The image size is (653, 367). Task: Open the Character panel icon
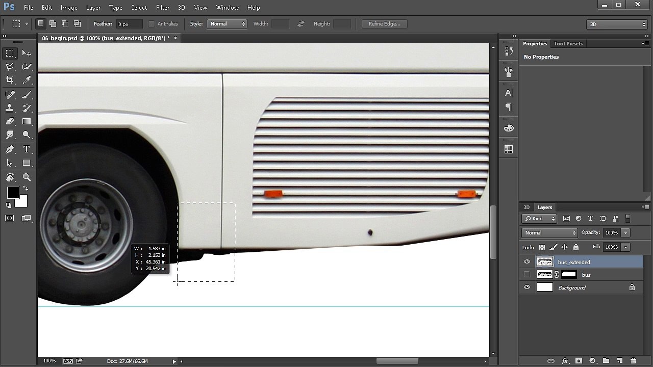pyautogui.click(x=509, y=93)
